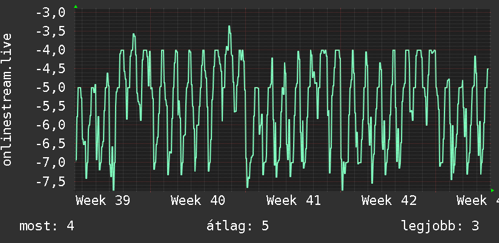Select the 'Week 39' axis label
Viewport: 499px width, 243px height.
pyautogui.click(x=103, y=201)
